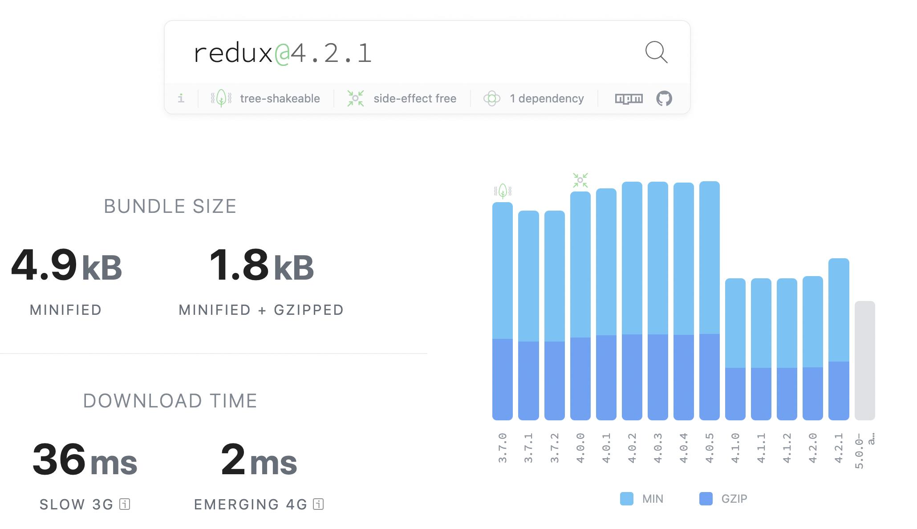Select the 4.0.5 version bar
Screen dimensions: 917x529
[x=710, y=301]
